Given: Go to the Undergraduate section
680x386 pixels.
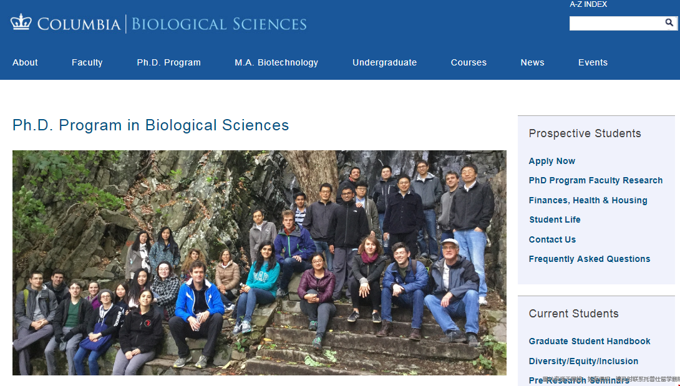Looking at the screenshot, I should coord(384,62).
